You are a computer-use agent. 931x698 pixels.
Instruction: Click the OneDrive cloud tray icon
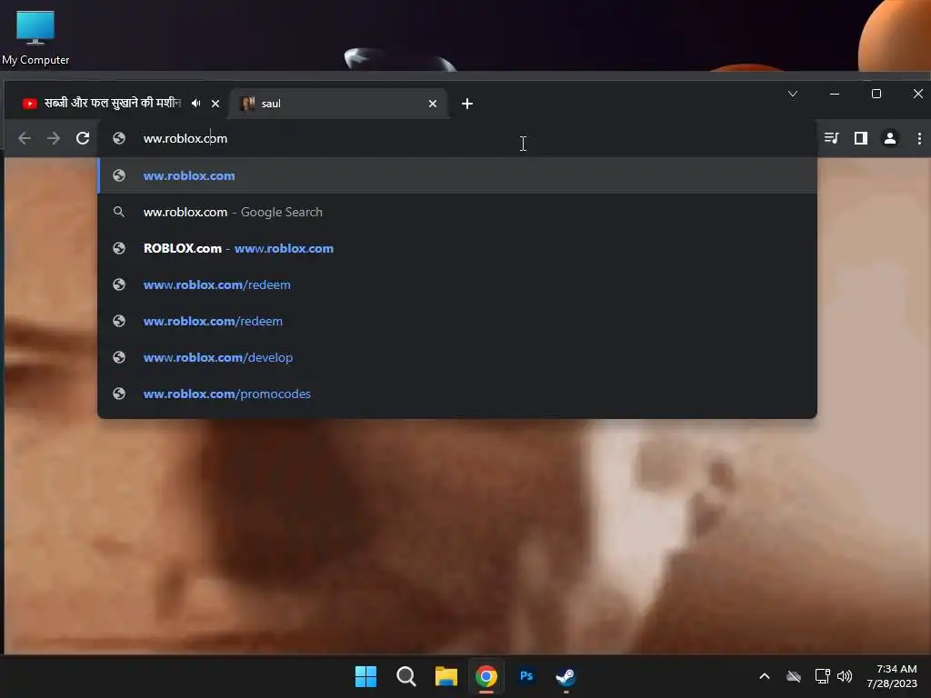(793, 676)
